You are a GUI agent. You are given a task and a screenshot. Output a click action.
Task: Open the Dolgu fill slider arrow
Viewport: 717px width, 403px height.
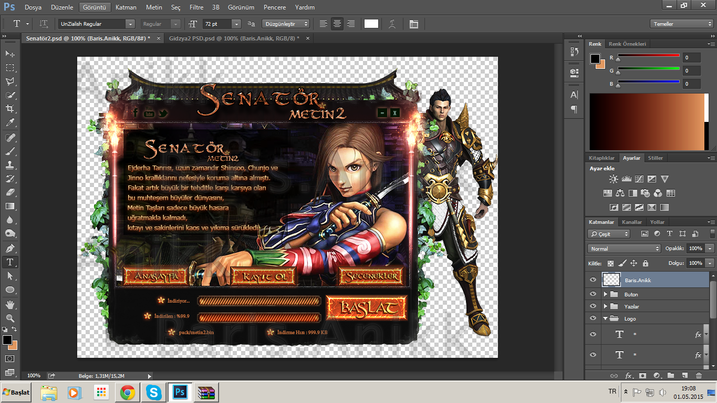[710, 263]
